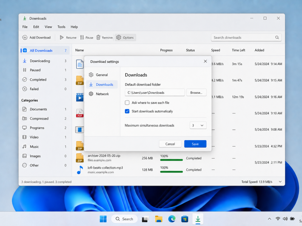Show hidden system tray icons
302x226 pixels.
click(x=270, y=219)
